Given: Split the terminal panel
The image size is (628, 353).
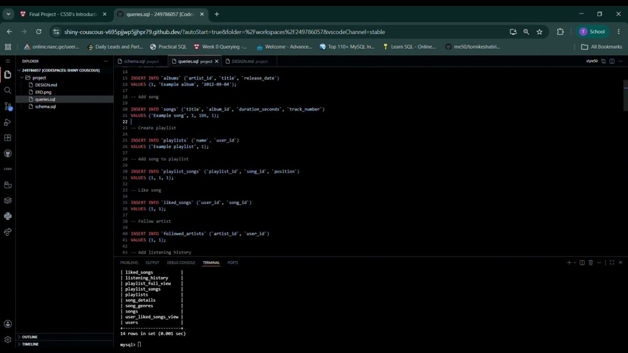Looking at the screenshot, I should click(x=582, y=263).
